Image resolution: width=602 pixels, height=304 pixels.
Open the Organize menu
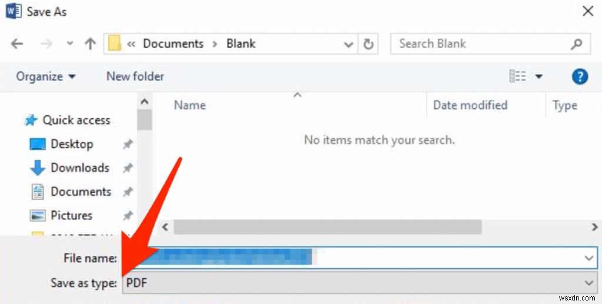tap(46, 76)
